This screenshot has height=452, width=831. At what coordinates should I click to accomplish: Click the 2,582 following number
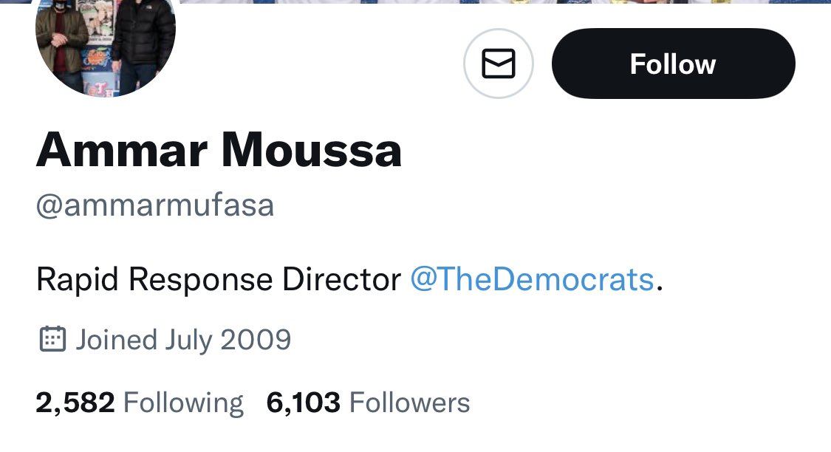tap(75, 403)
